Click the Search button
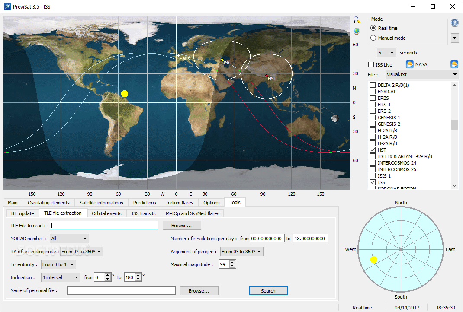The image size is (463, 312). pos(268,291)
